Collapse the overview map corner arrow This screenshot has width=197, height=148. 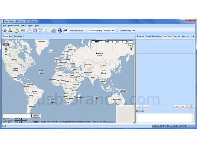pyautogui.click(x=133, y=122)
